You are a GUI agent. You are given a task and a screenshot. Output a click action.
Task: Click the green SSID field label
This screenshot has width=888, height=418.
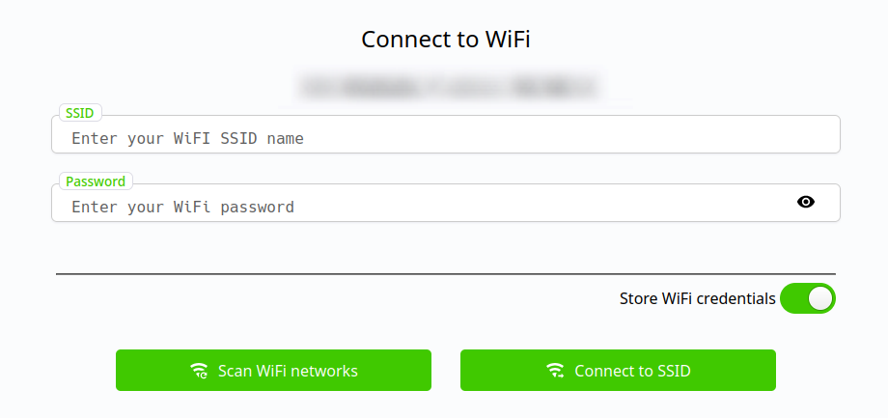pyautogui.click(x=79, y=113)
